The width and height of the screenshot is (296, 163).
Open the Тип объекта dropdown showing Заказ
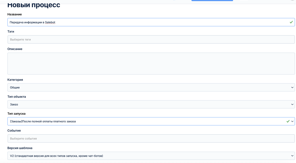(x=151, y=105)
